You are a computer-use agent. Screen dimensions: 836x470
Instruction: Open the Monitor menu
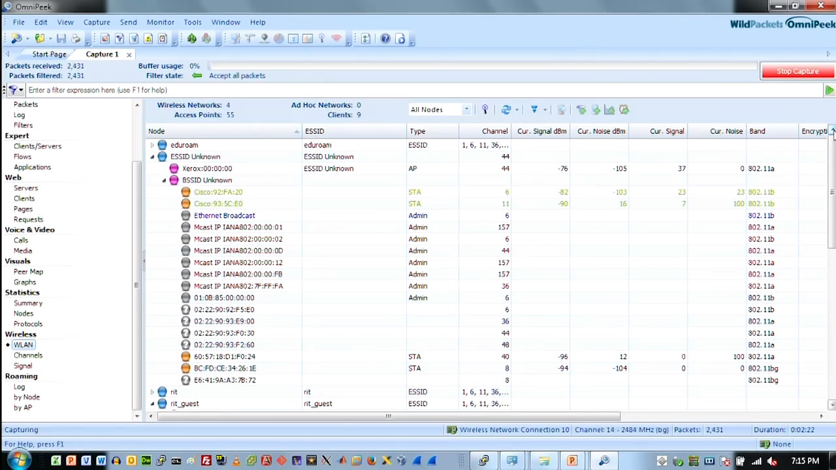click(161, 22)
